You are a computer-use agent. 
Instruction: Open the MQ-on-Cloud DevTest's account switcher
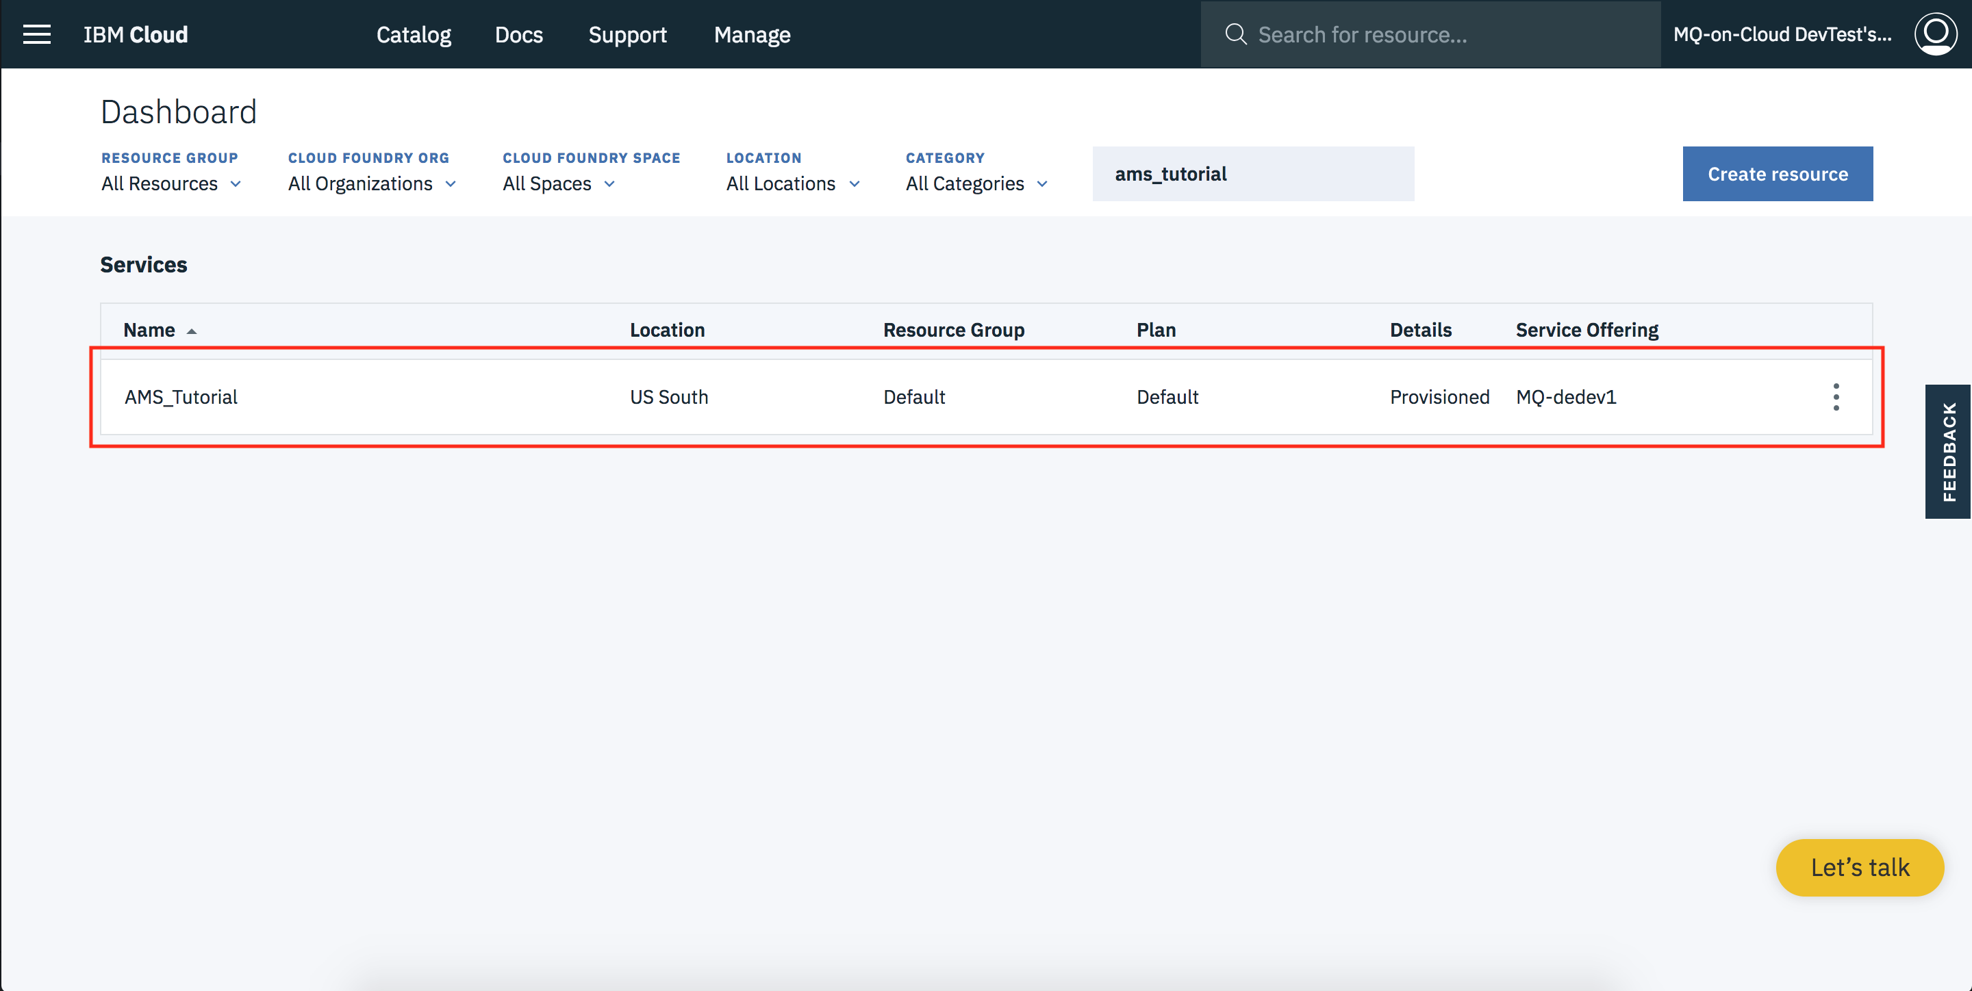click(1782, 34)
